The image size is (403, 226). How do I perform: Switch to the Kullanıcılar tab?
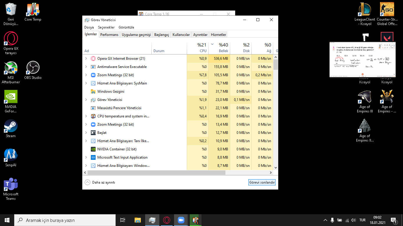pyautogui.click(x=181, y=35)
